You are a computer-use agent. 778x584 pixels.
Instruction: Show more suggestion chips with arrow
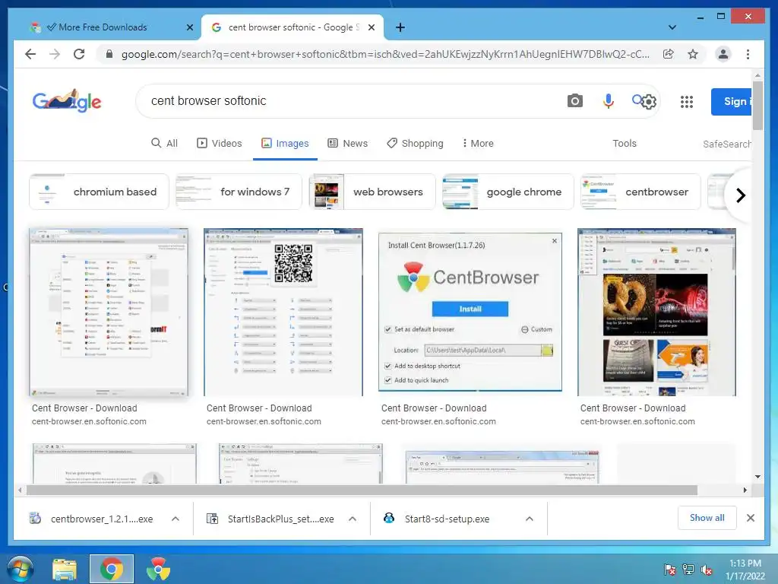(740, 195)
